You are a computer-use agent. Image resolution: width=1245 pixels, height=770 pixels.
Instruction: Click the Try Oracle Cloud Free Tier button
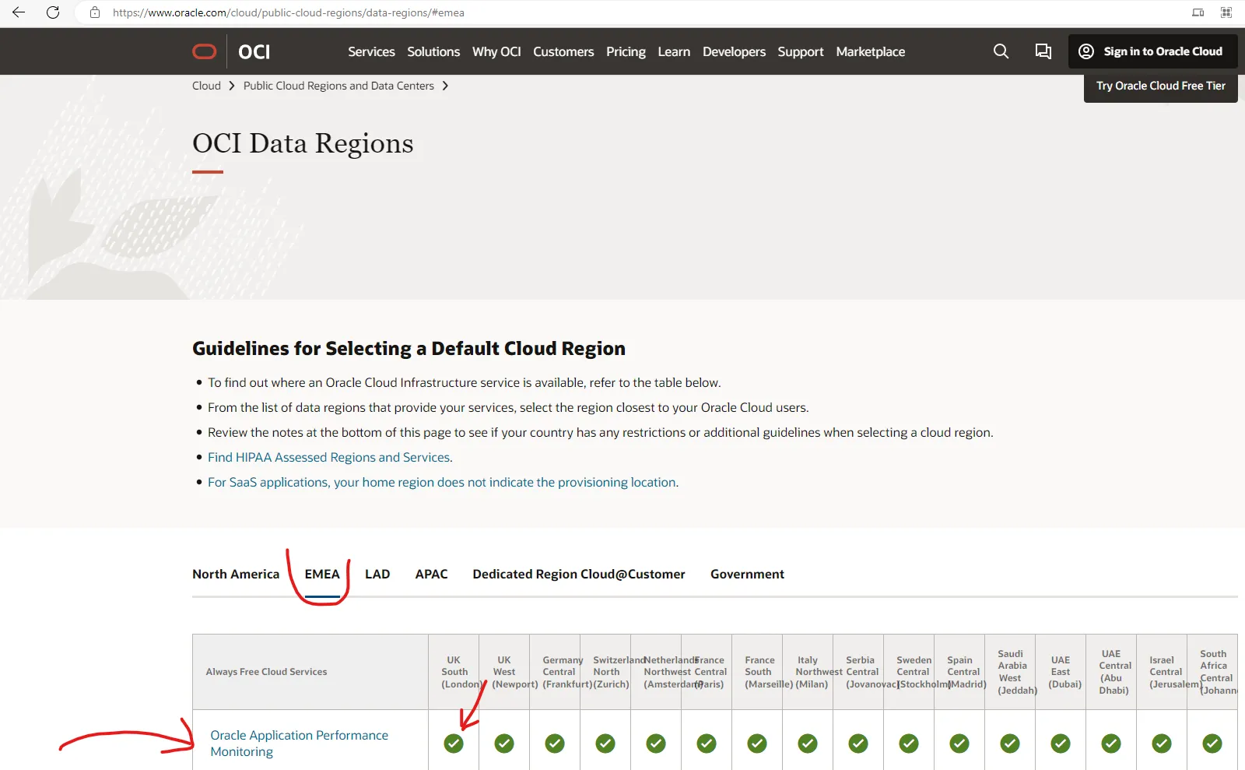pos(1161,86)
